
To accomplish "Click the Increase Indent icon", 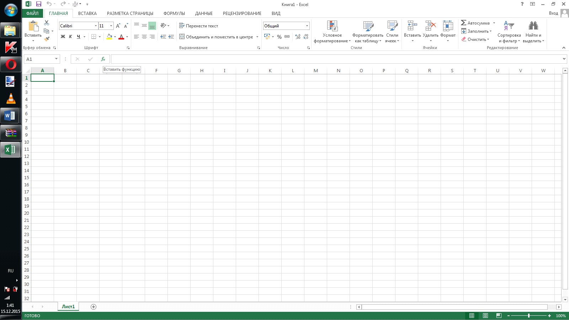I will coord(171,37).
